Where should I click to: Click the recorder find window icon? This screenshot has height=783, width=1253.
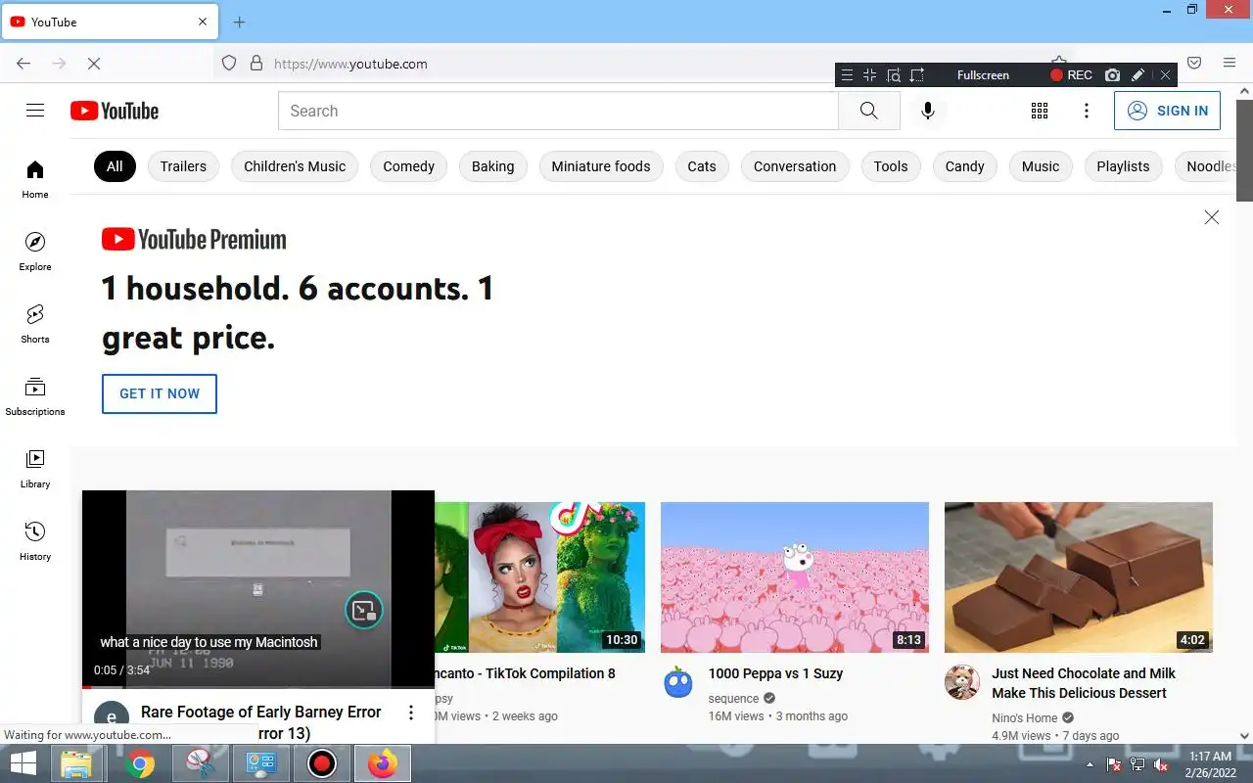click(893, 75)
